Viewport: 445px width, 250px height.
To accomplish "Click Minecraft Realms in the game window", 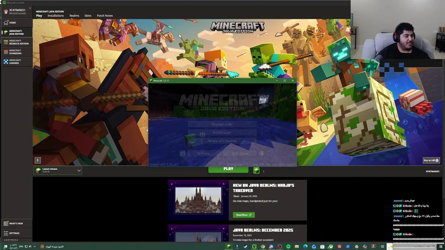I will pyautogui.click(x=222, y=141).
